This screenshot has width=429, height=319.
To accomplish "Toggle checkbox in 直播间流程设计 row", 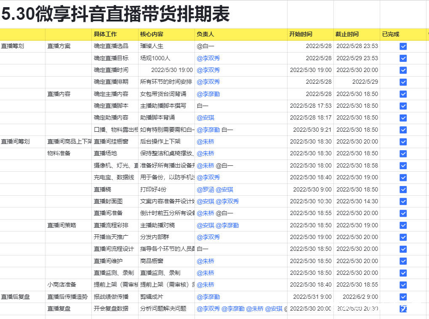I will point(403,249).
